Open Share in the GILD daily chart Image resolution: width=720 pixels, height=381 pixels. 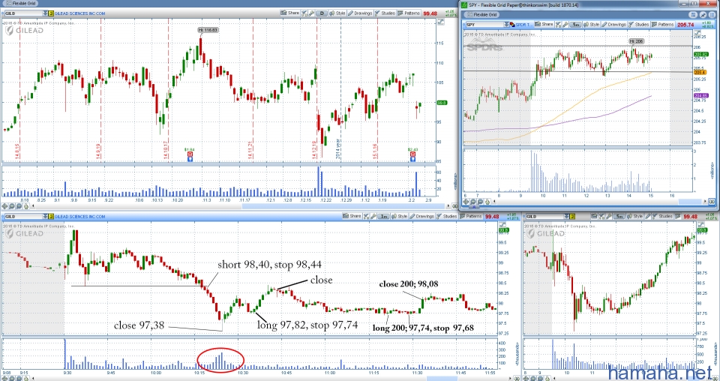(x=290, y=13)
